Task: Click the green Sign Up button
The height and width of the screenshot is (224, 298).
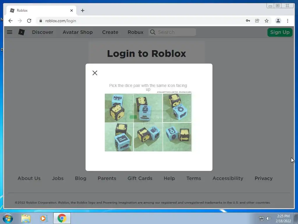Action: click(x=280, y=32)
